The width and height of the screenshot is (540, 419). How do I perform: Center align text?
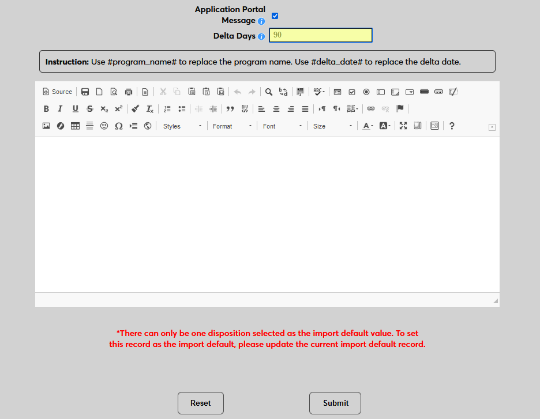(276, 109)
